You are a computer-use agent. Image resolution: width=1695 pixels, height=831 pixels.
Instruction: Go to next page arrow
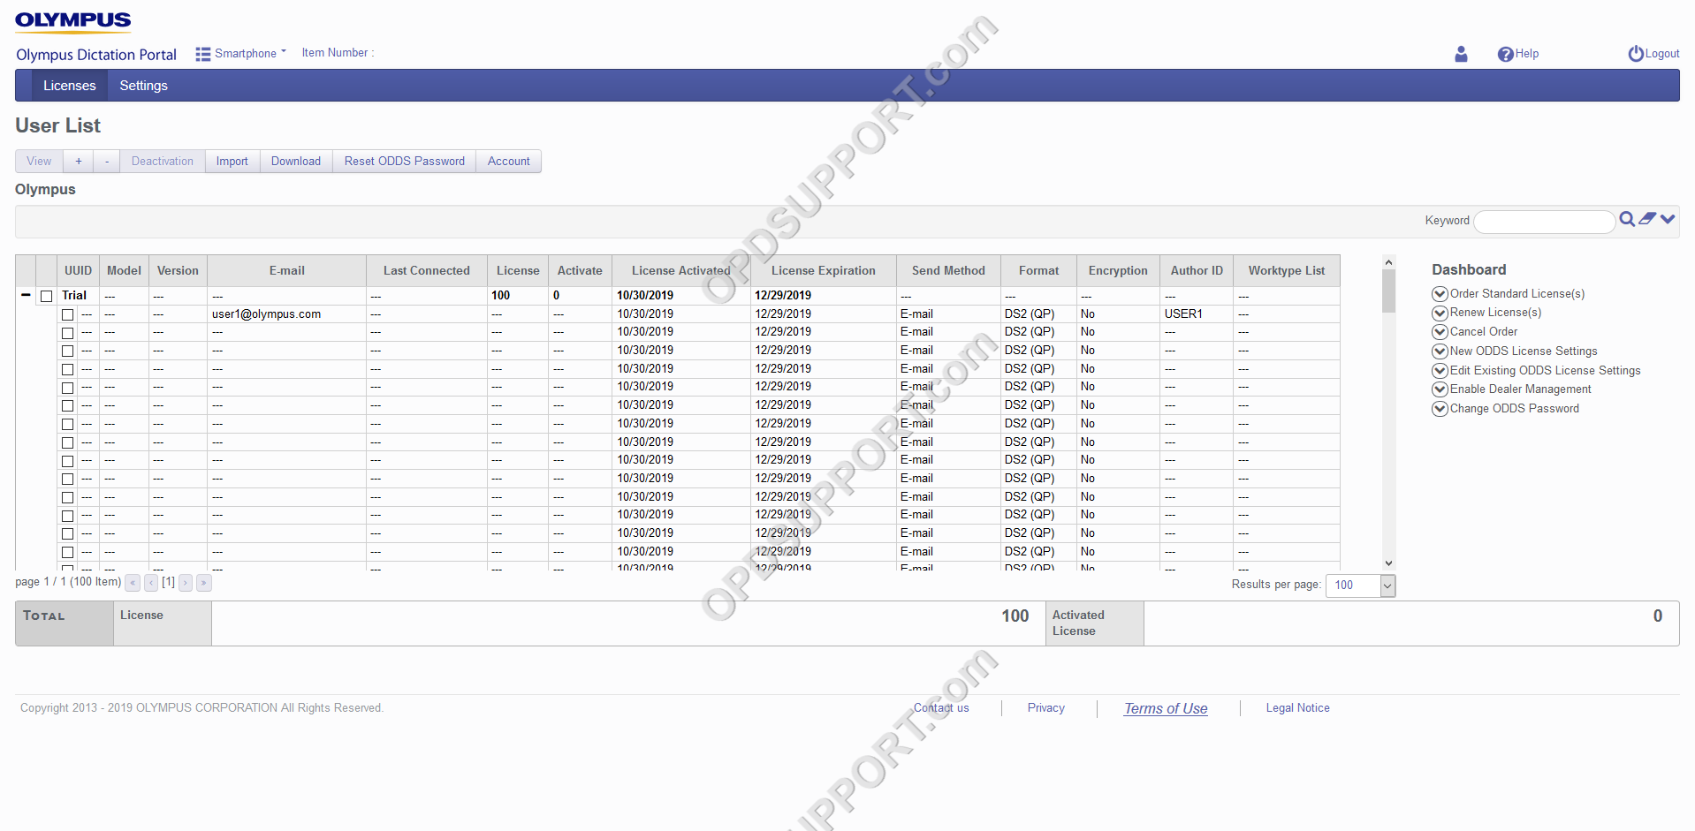pos(186,583)
